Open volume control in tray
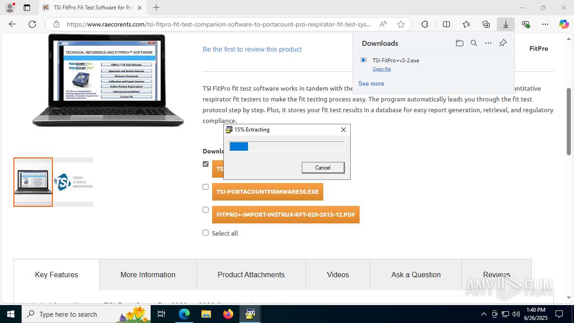The width and height of the screenshot is (574, 323). tap(516, 314)
